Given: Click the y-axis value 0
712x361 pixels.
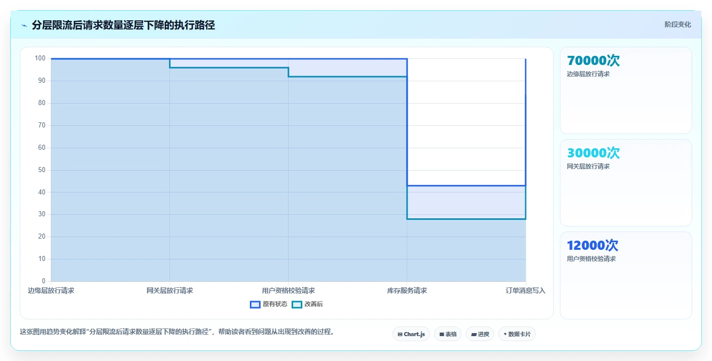Looking at the screenshot, I should tap(44, 281).
